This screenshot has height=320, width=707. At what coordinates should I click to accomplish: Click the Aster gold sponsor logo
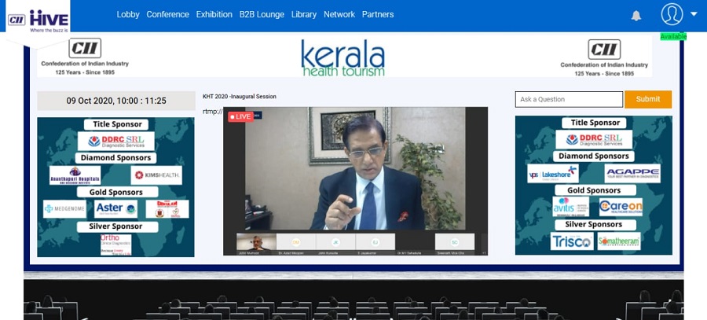115,208
